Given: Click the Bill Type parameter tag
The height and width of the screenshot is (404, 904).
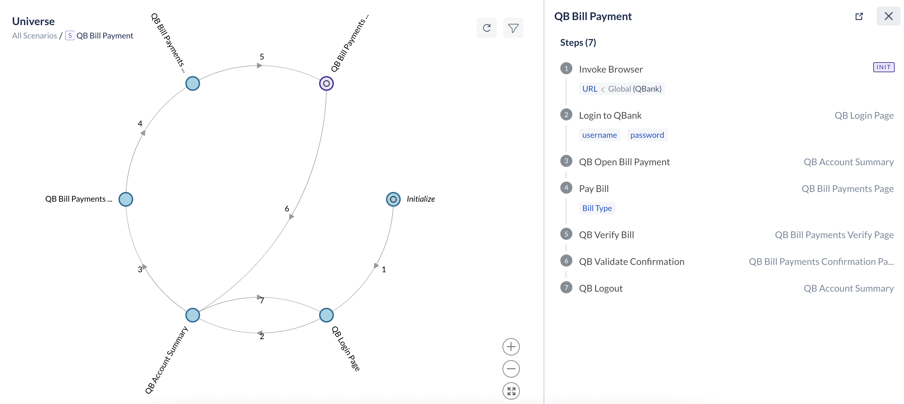Looking at the screenshot, I should coord(596,208).
